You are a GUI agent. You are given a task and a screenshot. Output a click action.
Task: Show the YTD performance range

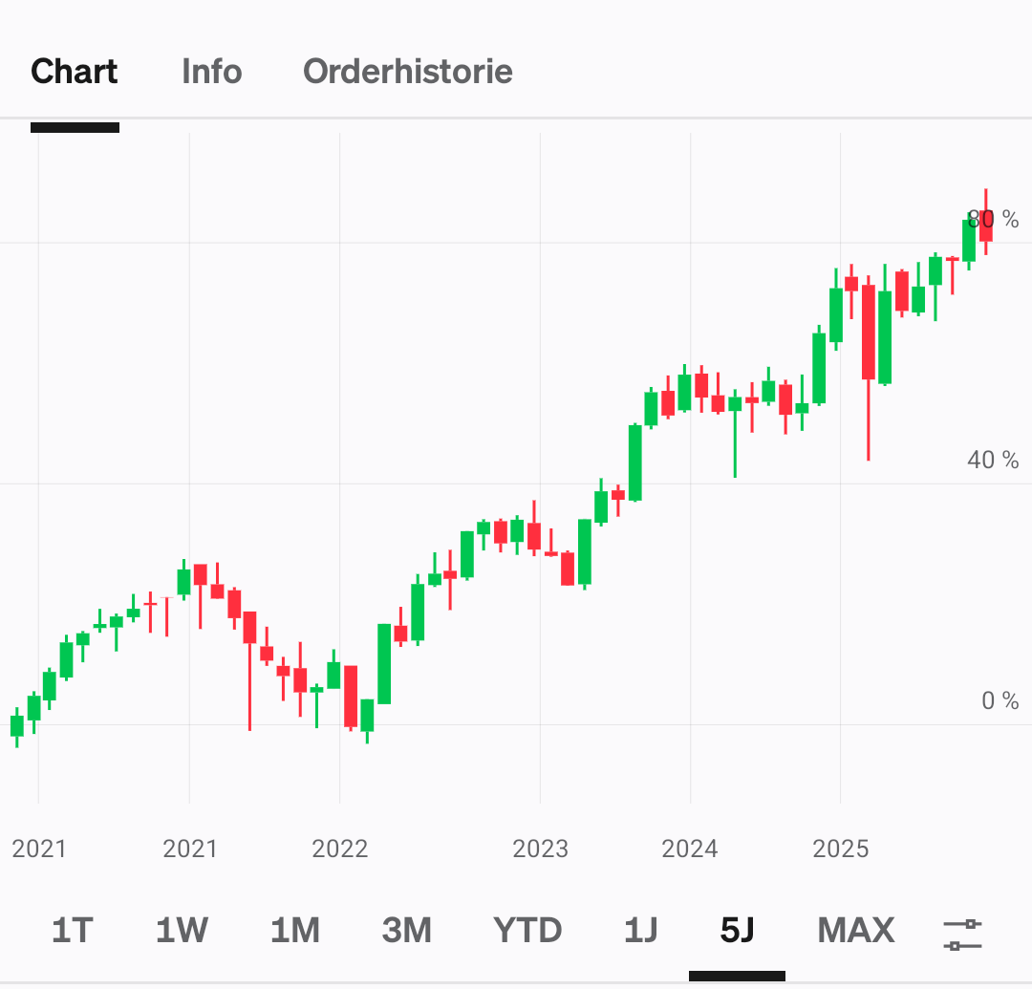pos(527,930)
